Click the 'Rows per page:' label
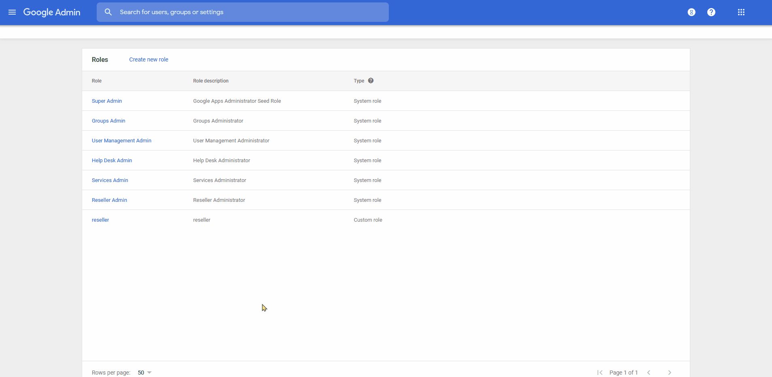 pyautogui.click(x=111, y=373)
